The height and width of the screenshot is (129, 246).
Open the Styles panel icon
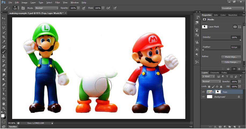point(197,23)
